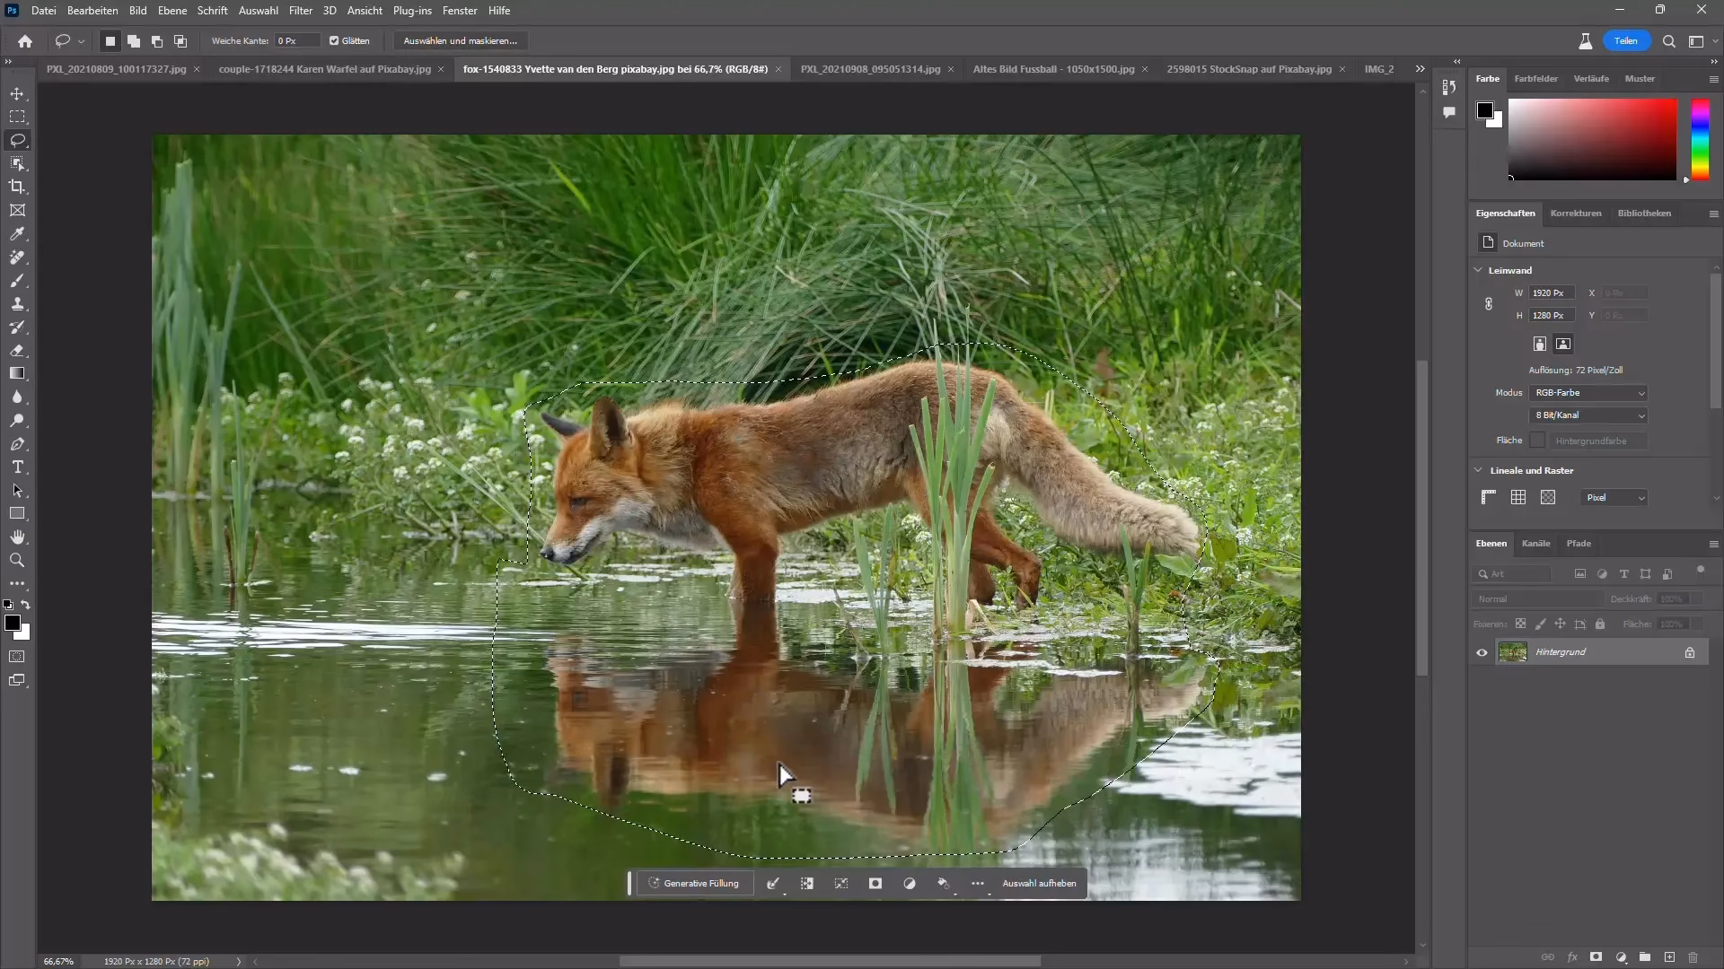The width and height of the screenshot is (1724, 969).
Task: Toggle the Glätten checkbox
Action: pos(333,40)
